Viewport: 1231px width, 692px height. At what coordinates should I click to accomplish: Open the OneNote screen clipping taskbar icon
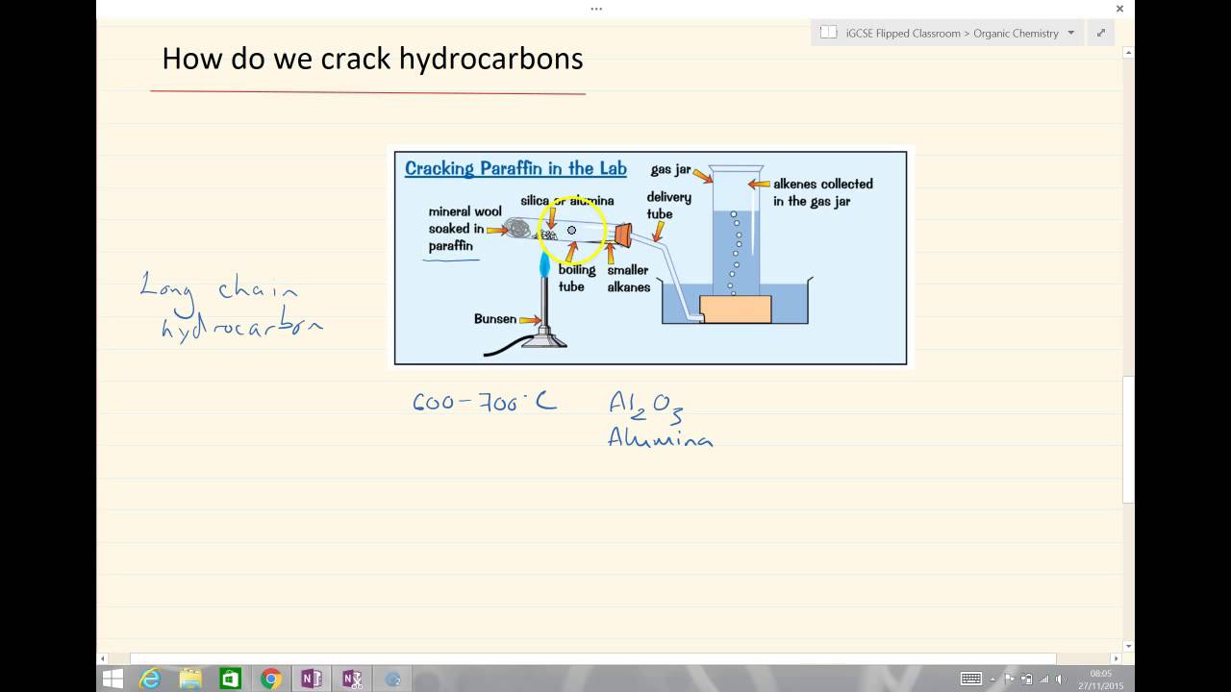(x=352, y=679)
